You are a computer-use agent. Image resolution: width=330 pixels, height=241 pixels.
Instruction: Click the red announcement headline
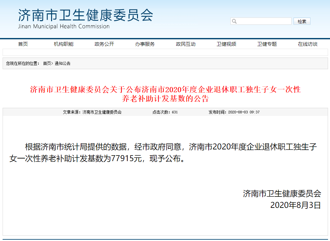pyautogui.click(x=165, y=94)
